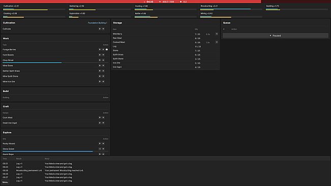Play the Mine Spirit Stone task
Screen dimensions: 331x186
tap(100, 76)
